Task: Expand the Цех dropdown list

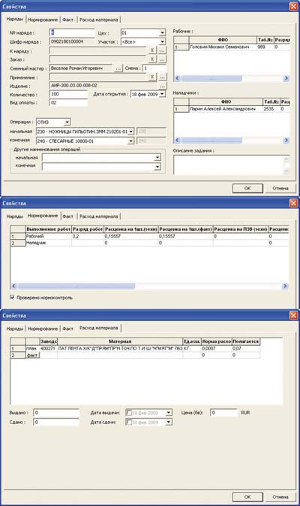Action: 162,33
